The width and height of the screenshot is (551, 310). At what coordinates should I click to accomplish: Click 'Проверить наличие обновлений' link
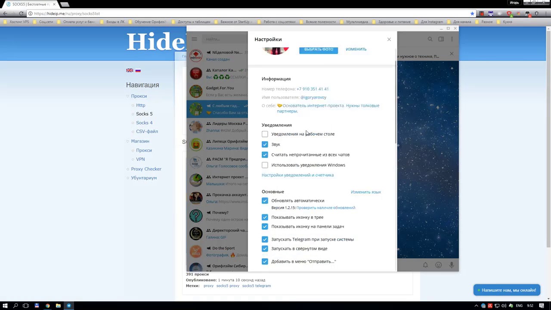[326, 208]
